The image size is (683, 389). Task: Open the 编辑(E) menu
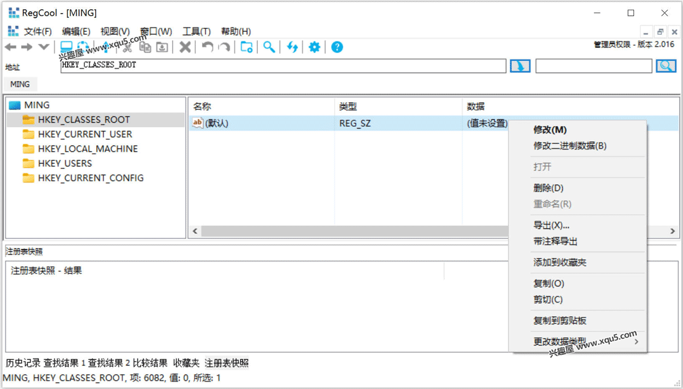coord(76,32)
